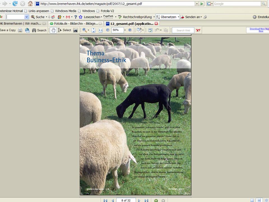This screenshot has height=202, width=269.
Task: Reload the page with the refresh icon
Action: click(x=15, y=4)
